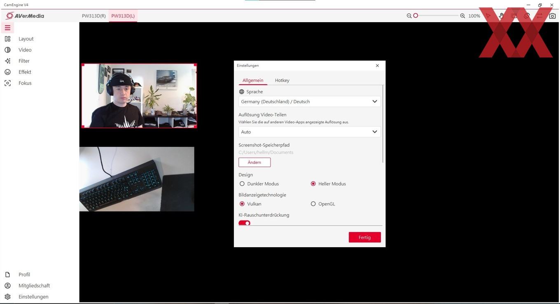
Task: Close the Einstellungen dialog
Action: pyautogui.click(x=377, y=65)
